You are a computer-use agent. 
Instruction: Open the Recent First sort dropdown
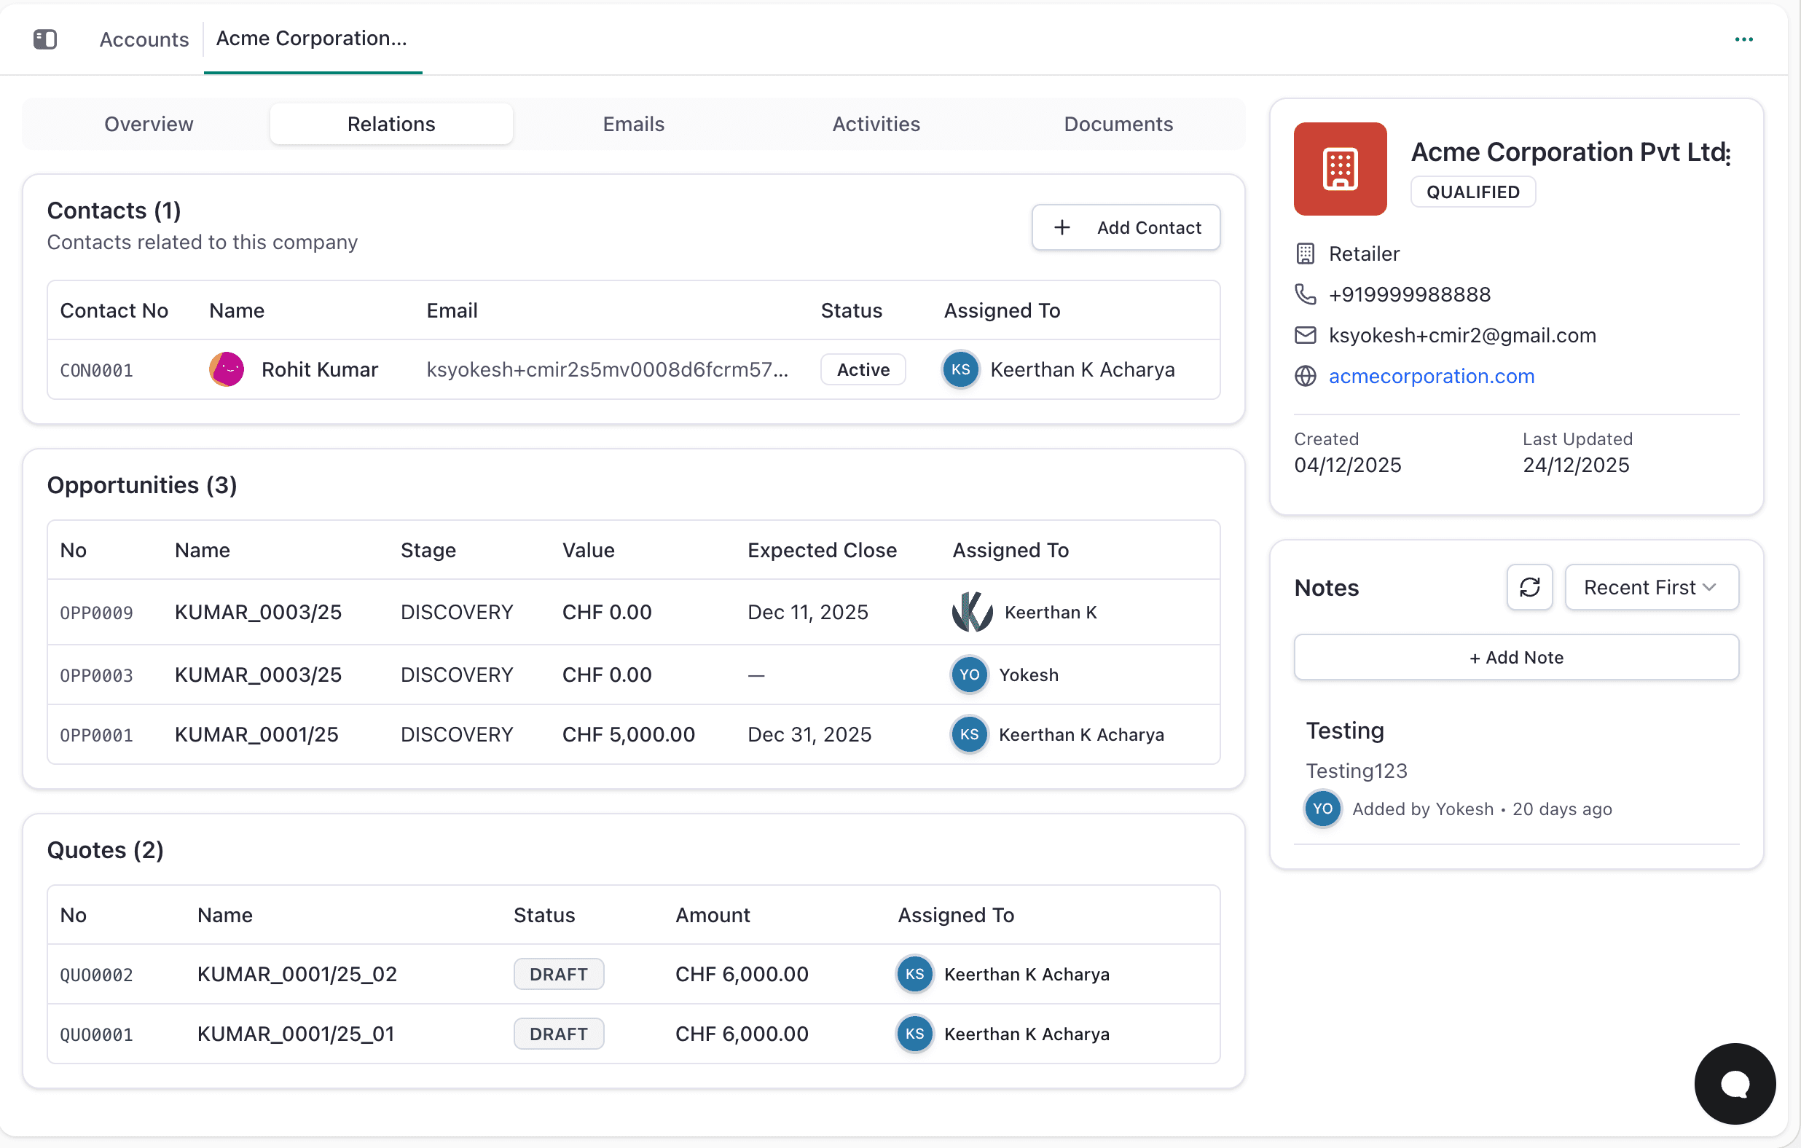[1651, 587]
